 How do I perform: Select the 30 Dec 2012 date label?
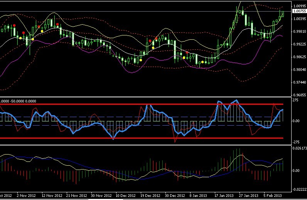pos(175,195)
